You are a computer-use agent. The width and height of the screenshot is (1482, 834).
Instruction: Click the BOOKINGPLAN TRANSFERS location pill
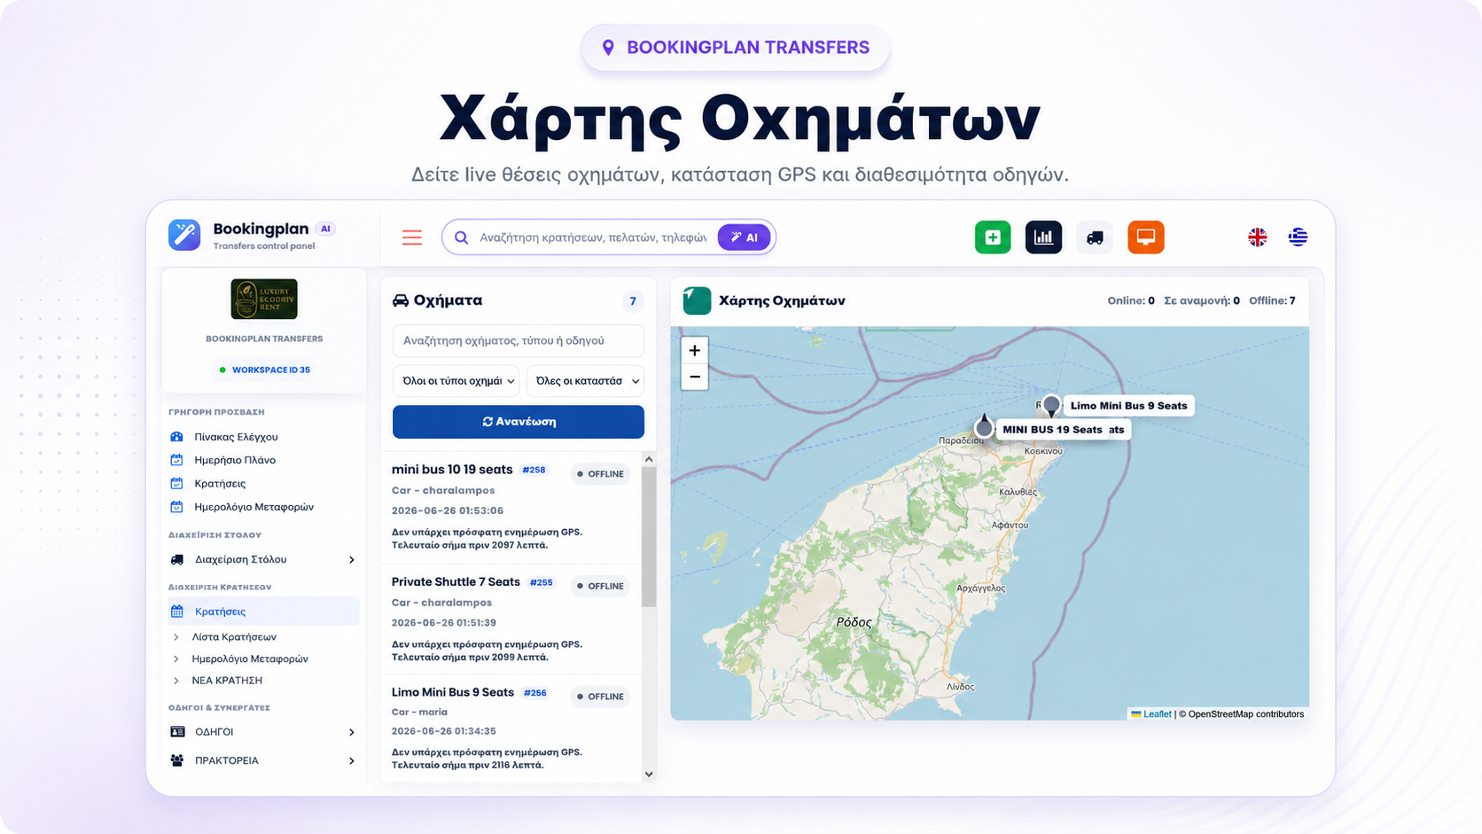click(736, 48)
